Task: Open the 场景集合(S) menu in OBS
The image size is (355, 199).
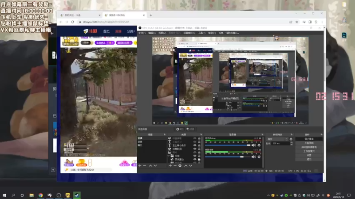Action: (189, 33)
